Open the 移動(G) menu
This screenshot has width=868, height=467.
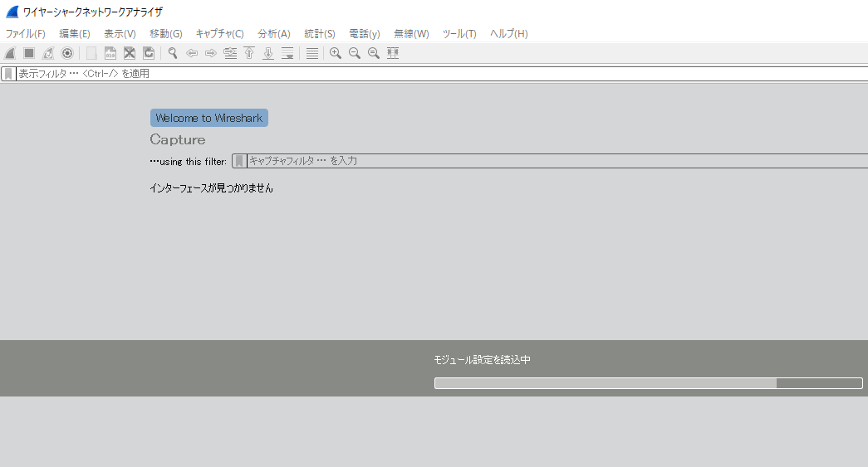166,34
